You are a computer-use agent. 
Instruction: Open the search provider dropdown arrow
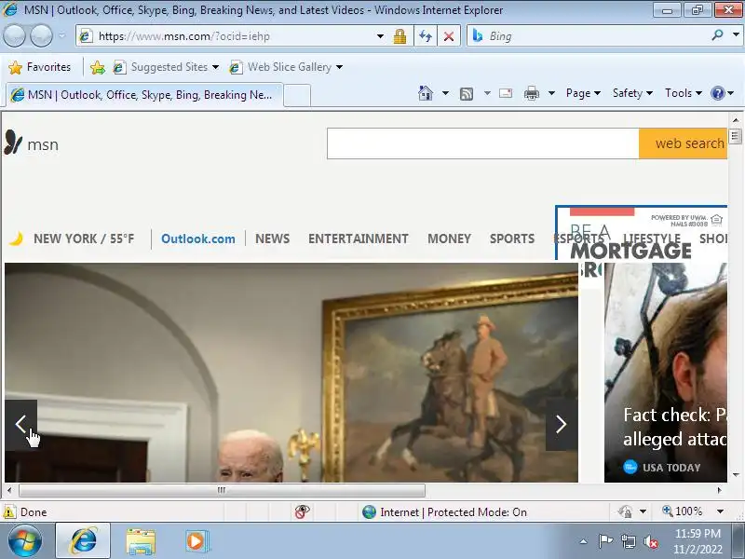click(736, 35)
